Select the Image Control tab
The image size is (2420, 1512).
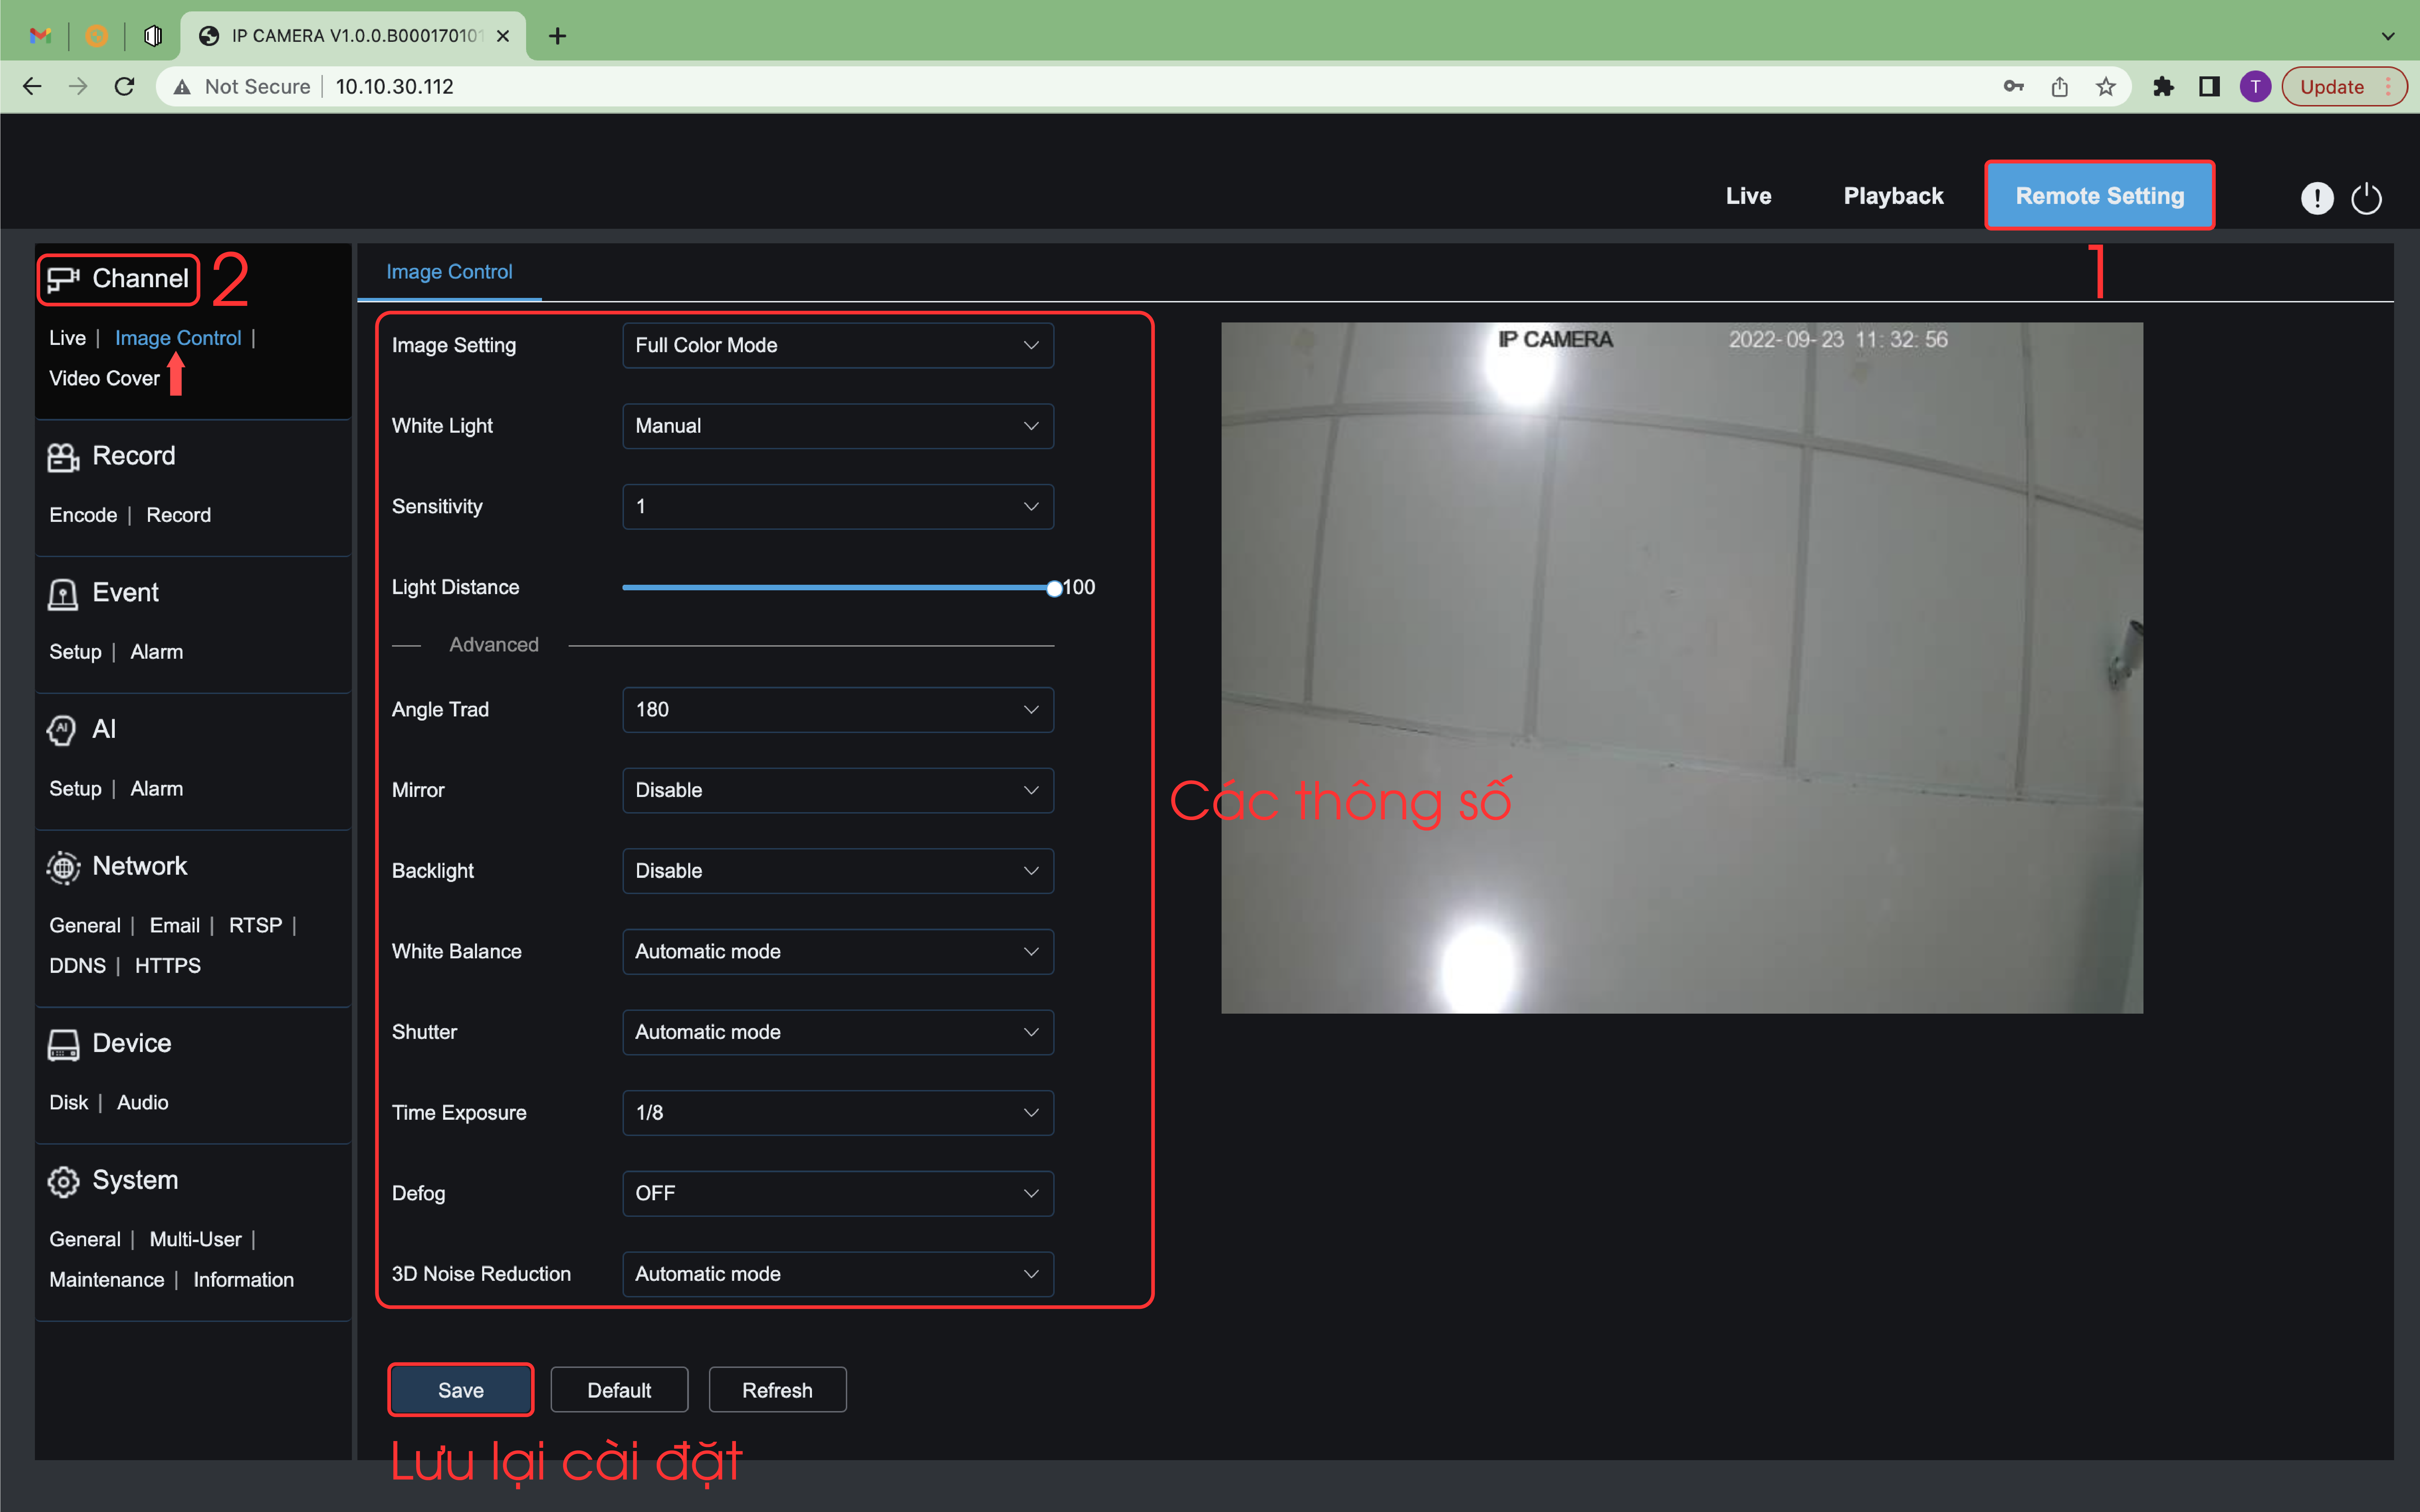(449, 272)
